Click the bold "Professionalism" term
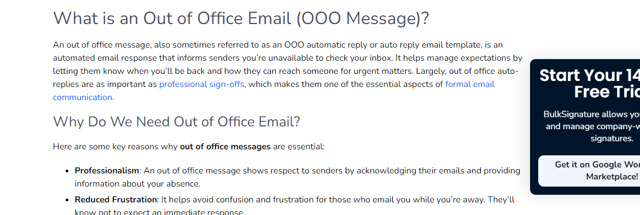The width and height of the screenshot is (640, 215). (x=107, y=171)
